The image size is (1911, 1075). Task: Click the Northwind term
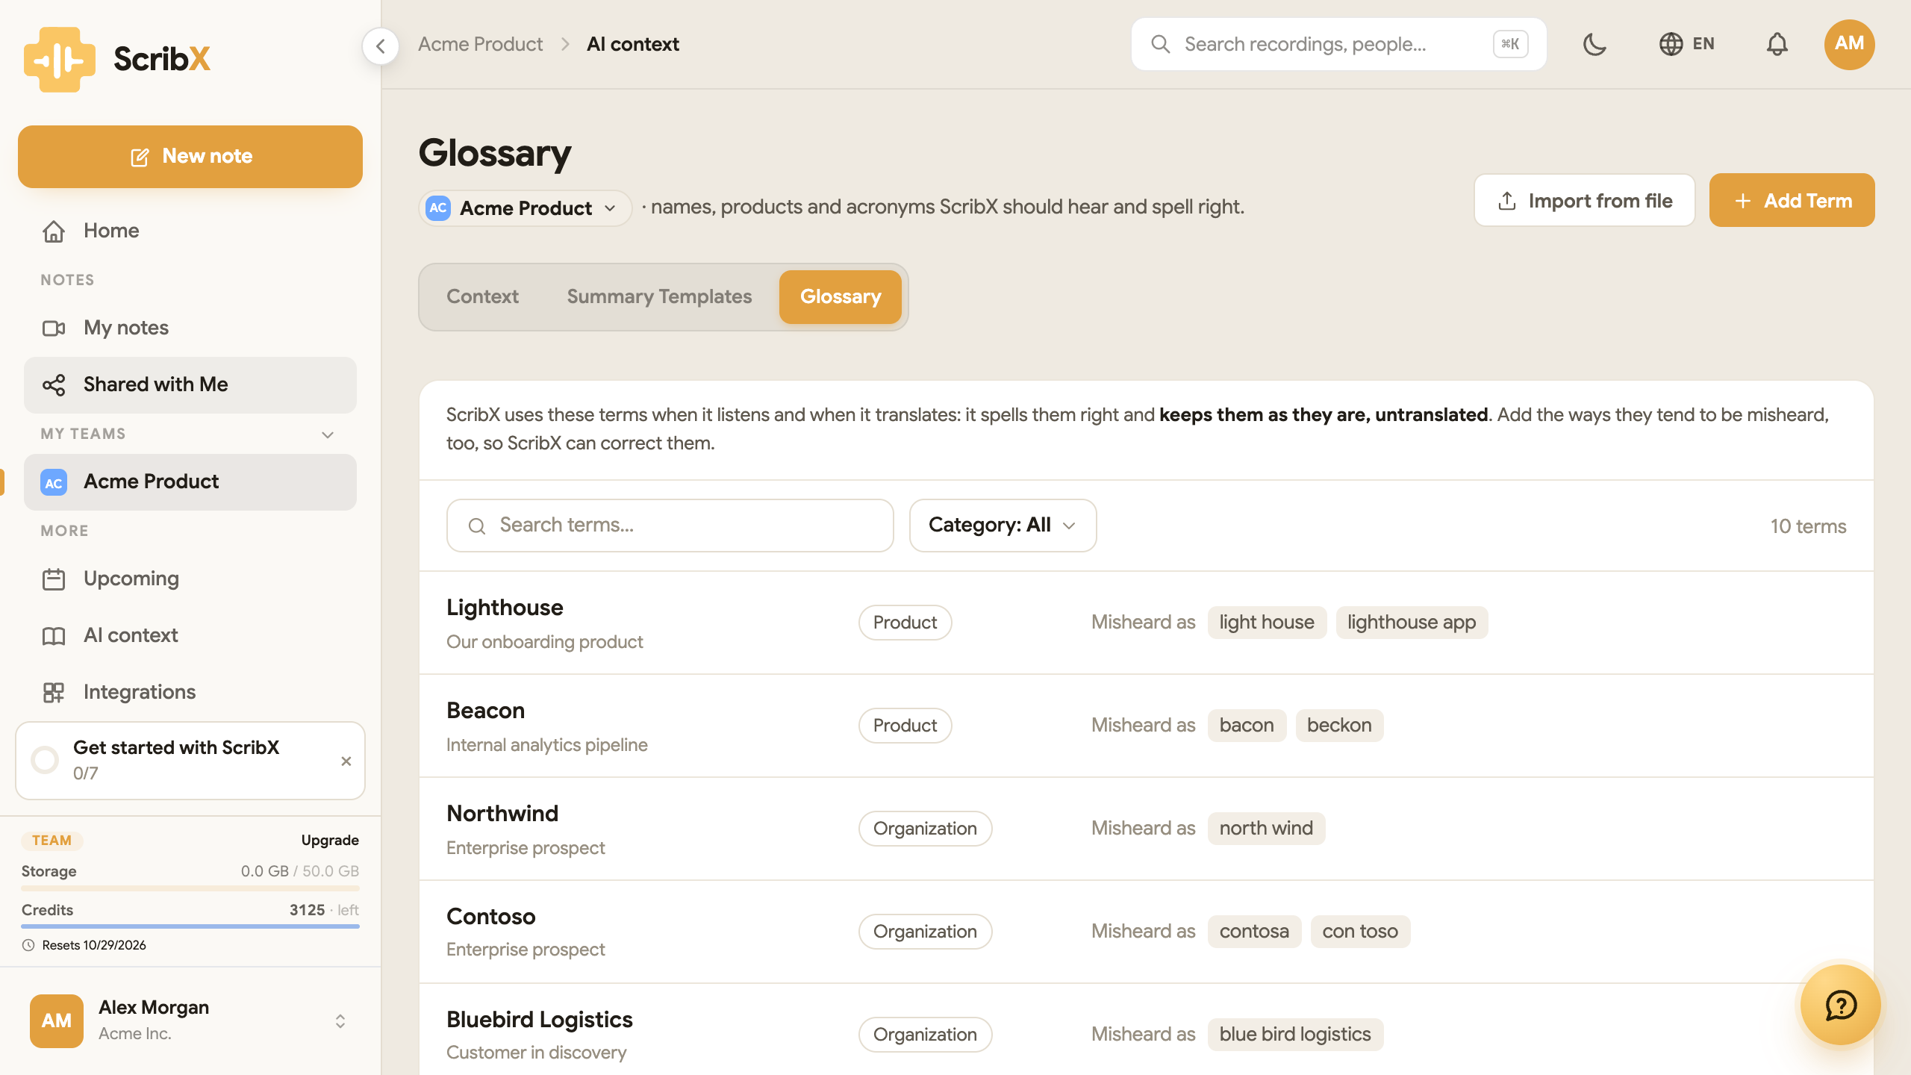[x=502, y=814]
